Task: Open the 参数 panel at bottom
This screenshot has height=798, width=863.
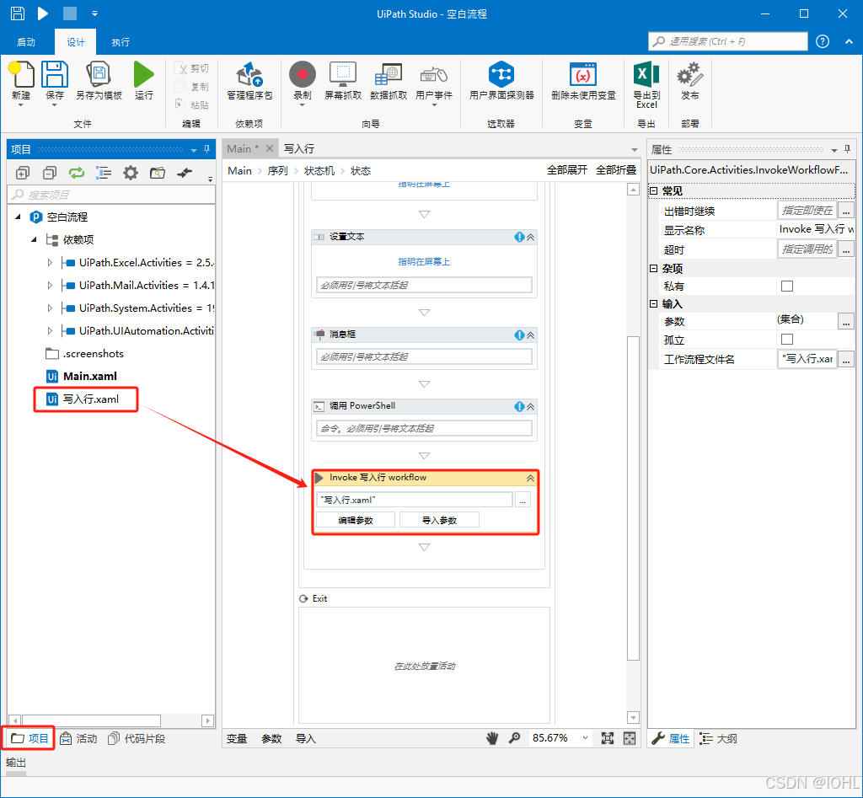Action: 271,738
